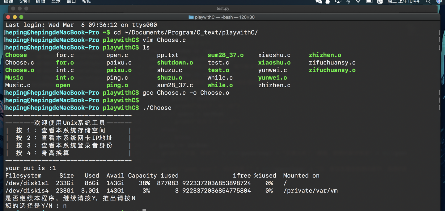Click the playwithC — -bash — 120×30 title
This screenshot has width=445, height=211.
click(225, 17)
